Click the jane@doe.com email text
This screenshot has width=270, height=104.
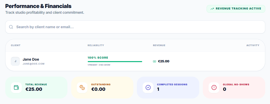33,64
